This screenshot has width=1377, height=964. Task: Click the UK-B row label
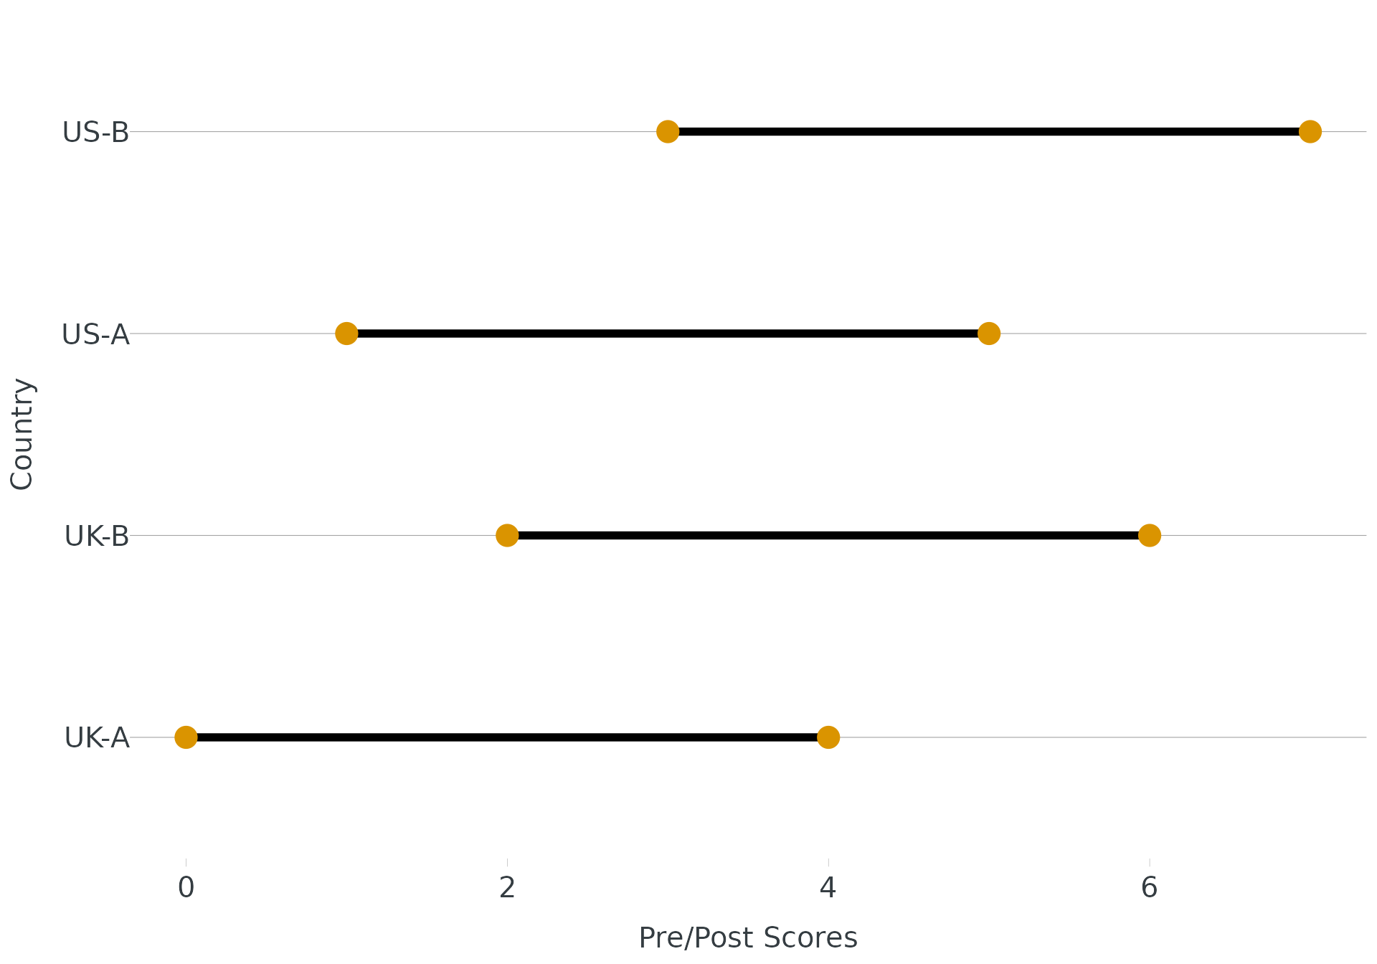pos(97,537)
